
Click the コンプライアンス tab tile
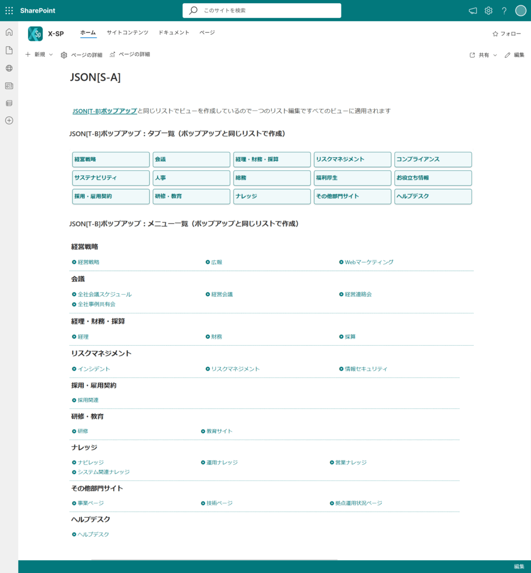[433, 159]
